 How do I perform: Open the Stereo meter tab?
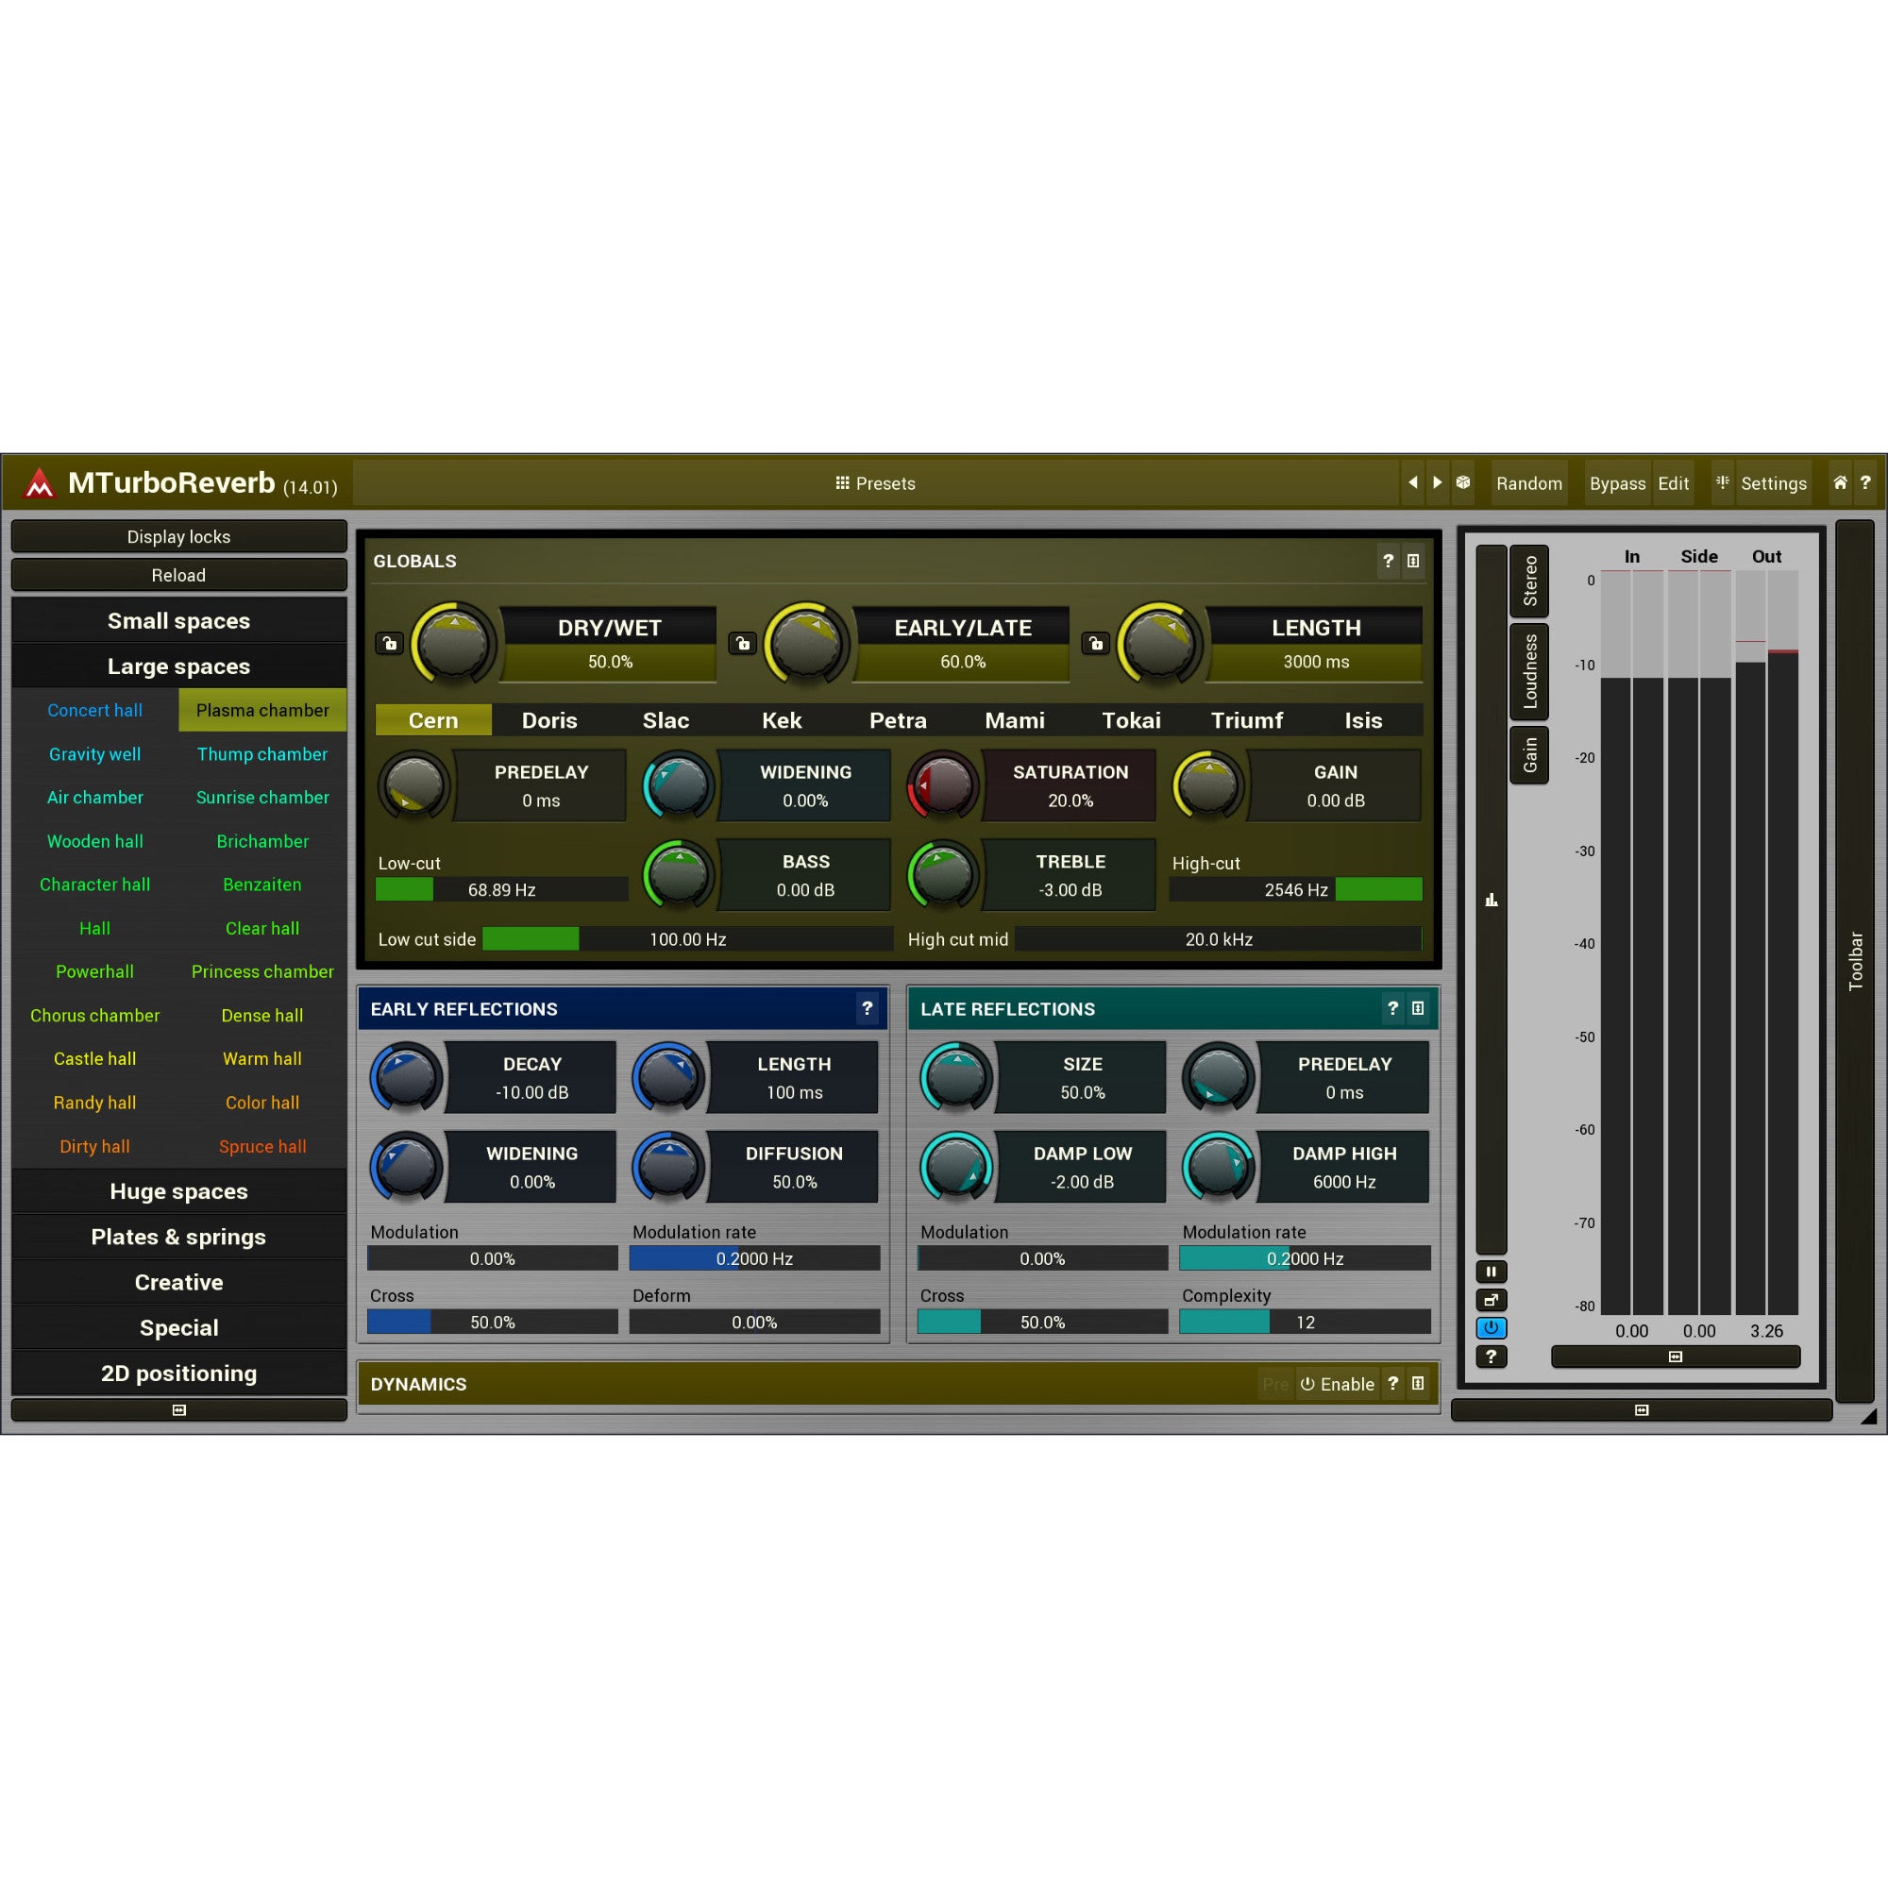1529,581
